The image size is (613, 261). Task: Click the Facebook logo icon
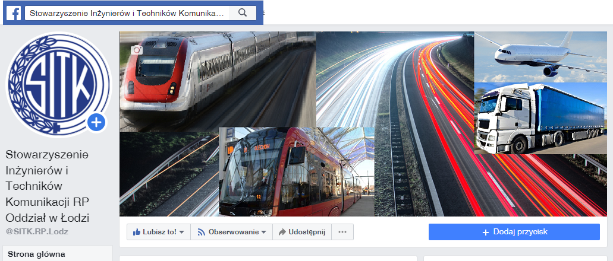point(14,13)
